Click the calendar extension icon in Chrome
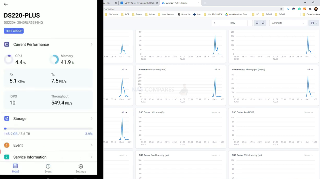This screenshot has height=179, width=320. click(x=294, y=9)
